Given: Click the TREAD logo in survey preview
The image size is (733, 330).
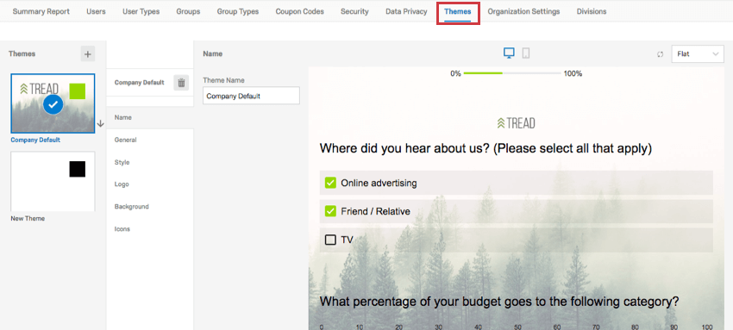Looking at the screenshot, I should click(x=516, y=123).
